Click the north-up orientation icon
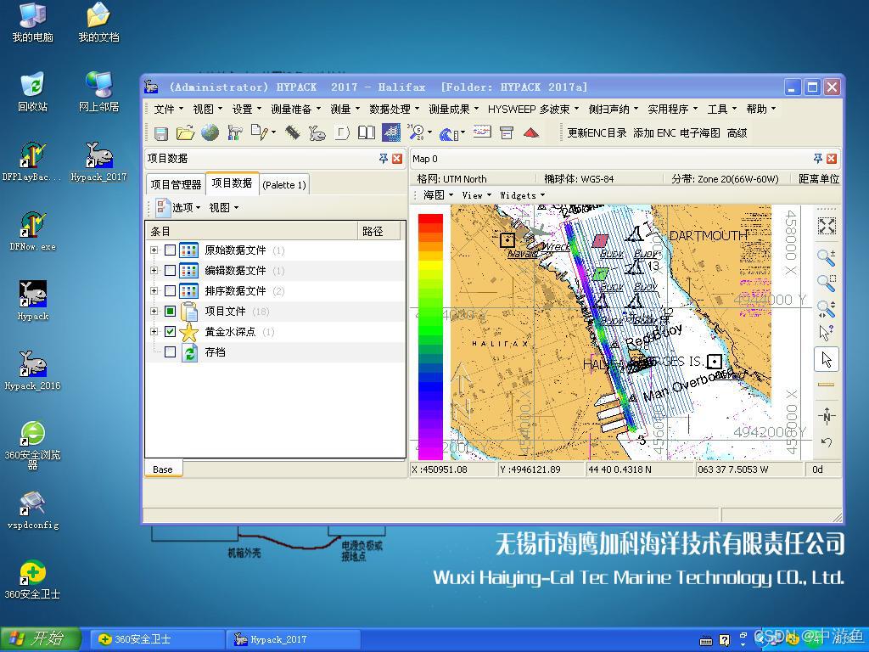 (827, 416)
